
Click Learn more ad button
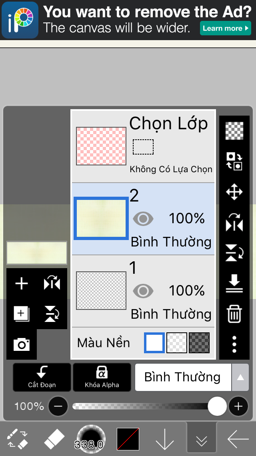pos(226,28)
